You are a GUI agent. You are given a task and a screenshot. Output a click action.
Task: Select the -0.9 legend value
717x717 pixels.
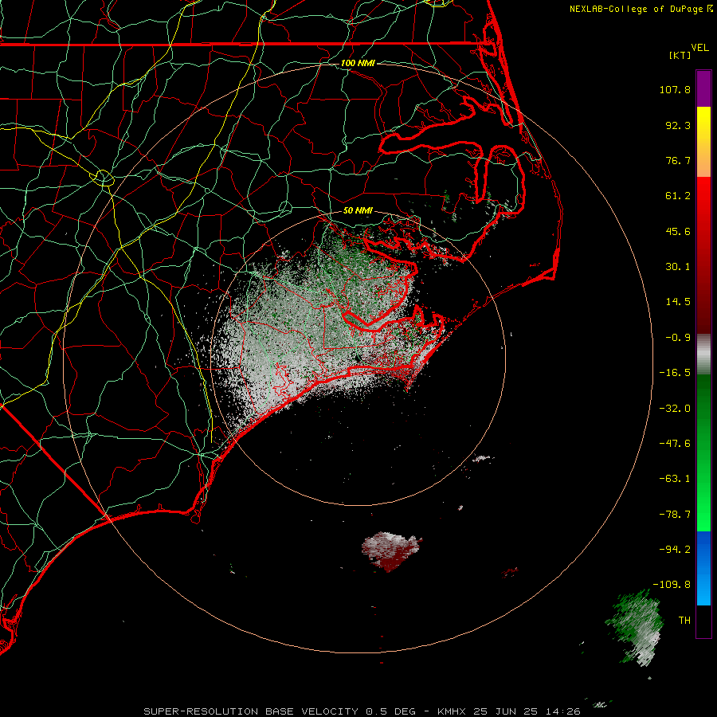pyautogui.click(x=678, y=338)
